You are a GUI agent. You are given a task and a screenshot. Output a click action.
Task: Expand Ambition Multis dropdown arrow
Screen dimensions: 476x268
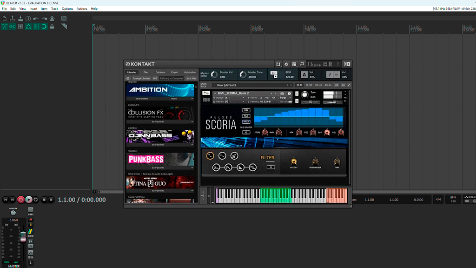192,99
